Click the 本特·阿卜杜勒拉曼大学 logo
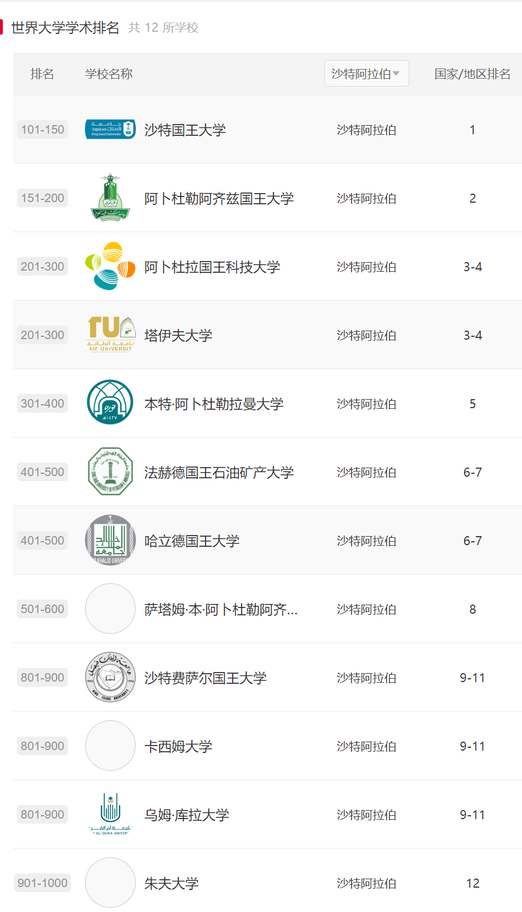 click(110, 403)
